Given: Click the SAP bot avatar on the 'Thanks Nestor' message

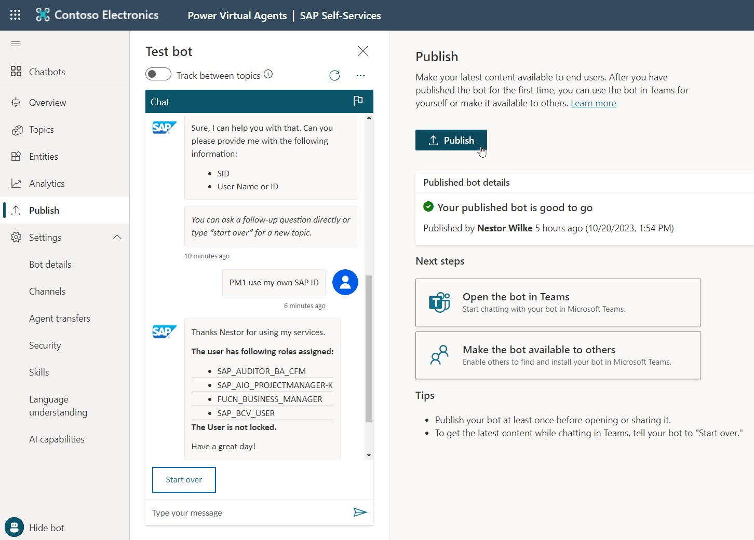Looking at the screenshot, I should click(x=164, y=331).
